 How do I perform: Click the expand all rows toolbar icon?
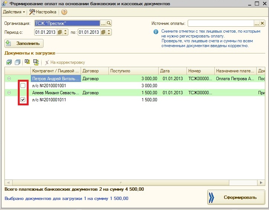click(27, 62)
